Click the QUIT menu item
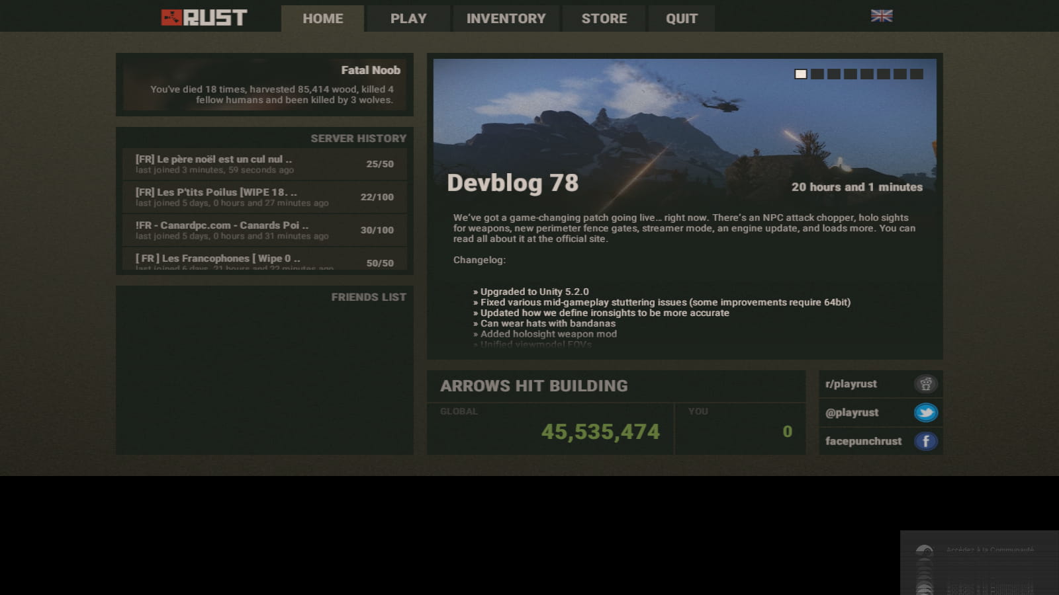This screenshot has height=595, width=1059. coord(681,19)
